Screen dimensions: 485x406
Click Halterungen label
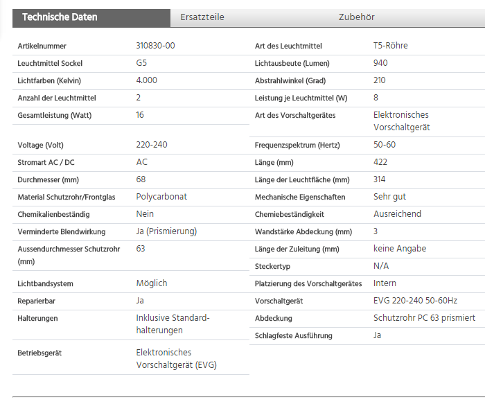tap(37, 318)
